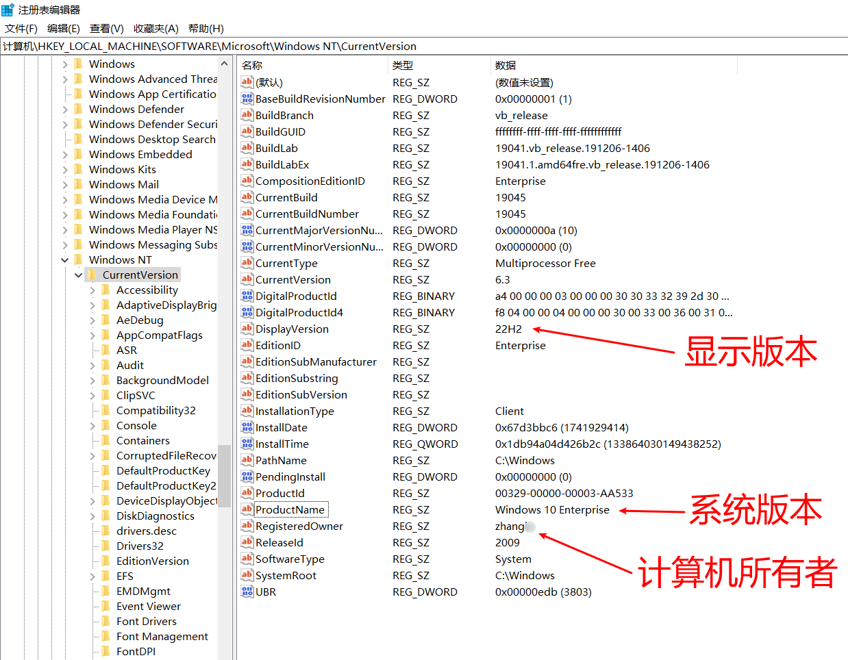Image resolution: width=848 pixels, height=660 pixels.
Task: Open the 编辑(E) menu
Action: click(64, 28)
